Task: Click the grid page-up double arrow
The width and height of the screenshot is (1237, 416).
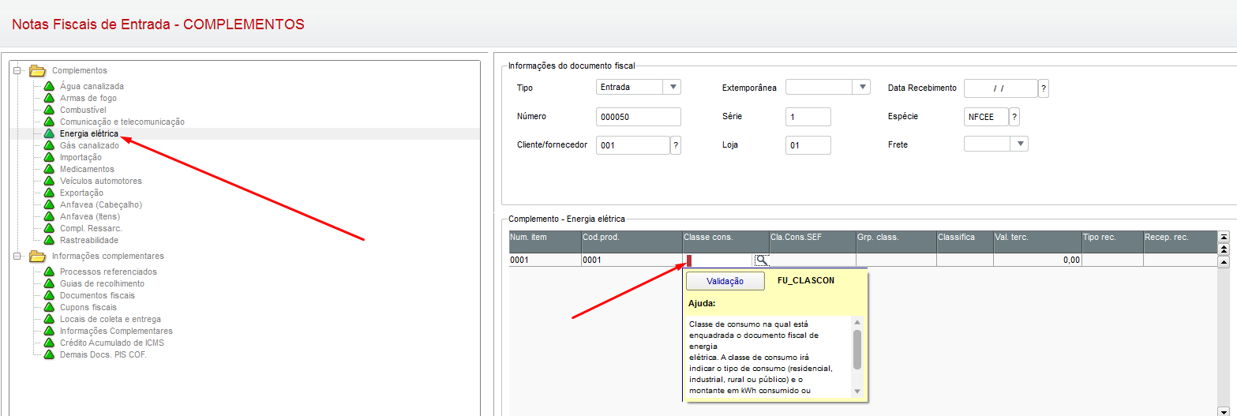Action: [x=1224, y=249]
